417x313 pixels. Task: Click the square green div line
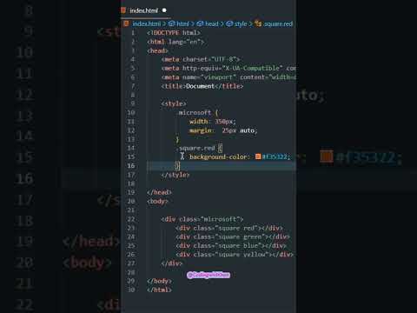click(233, 236)
